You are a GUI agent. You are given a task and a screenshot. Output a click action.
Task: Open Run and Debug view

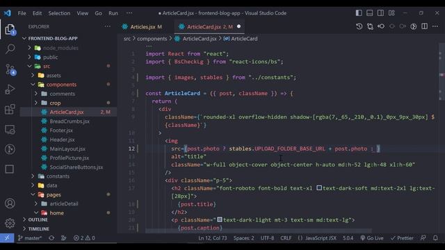coord(10,90)
